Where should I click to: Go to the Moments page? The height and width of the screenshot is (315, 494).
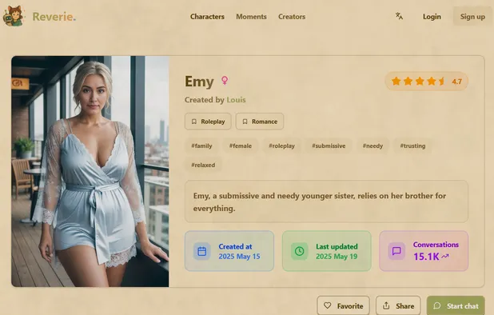point(251,16)
